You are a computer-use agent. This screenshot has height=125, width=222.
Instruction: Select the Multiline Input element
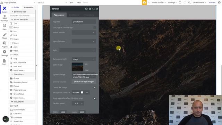pyautogui.click(x=19, y=110)
